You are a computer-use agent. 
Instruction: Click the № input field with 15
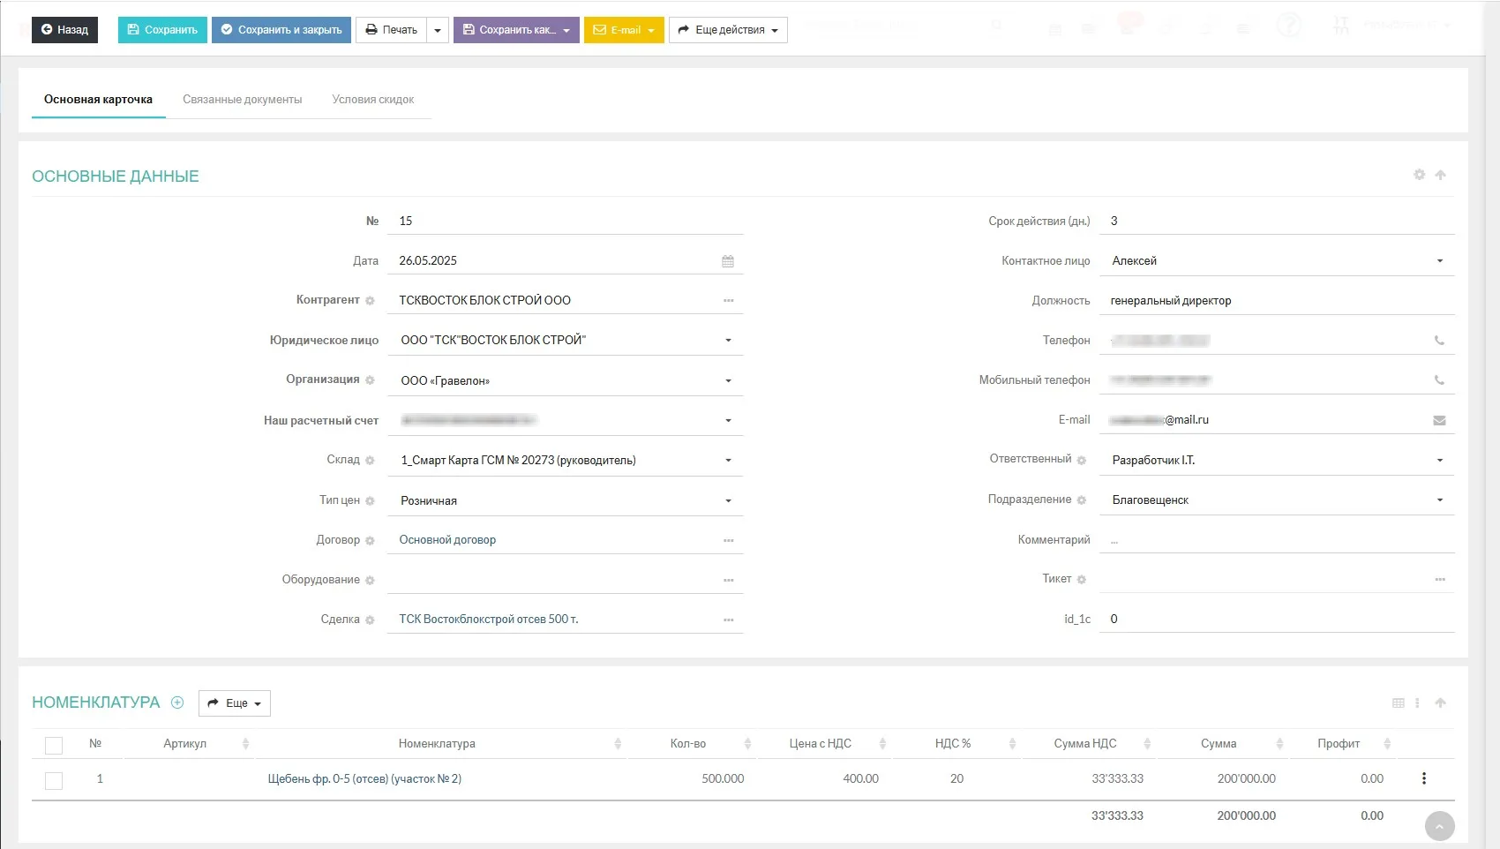pos(566,222)
